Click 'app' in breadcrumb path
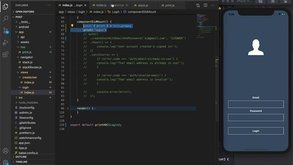The width and height of the screenshot is (293, 165). tap(61, 12)
